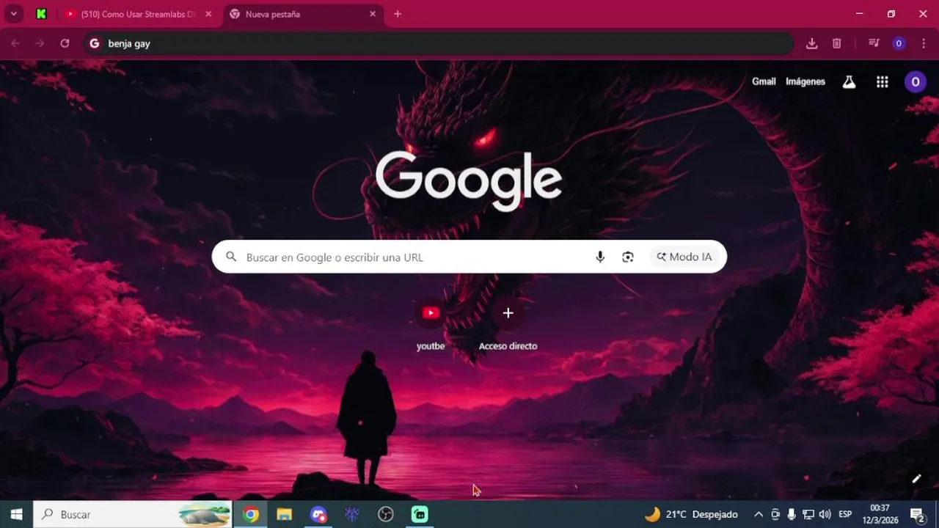
Task: Show hidden tray icons chevron
Action: pos(759,514)
